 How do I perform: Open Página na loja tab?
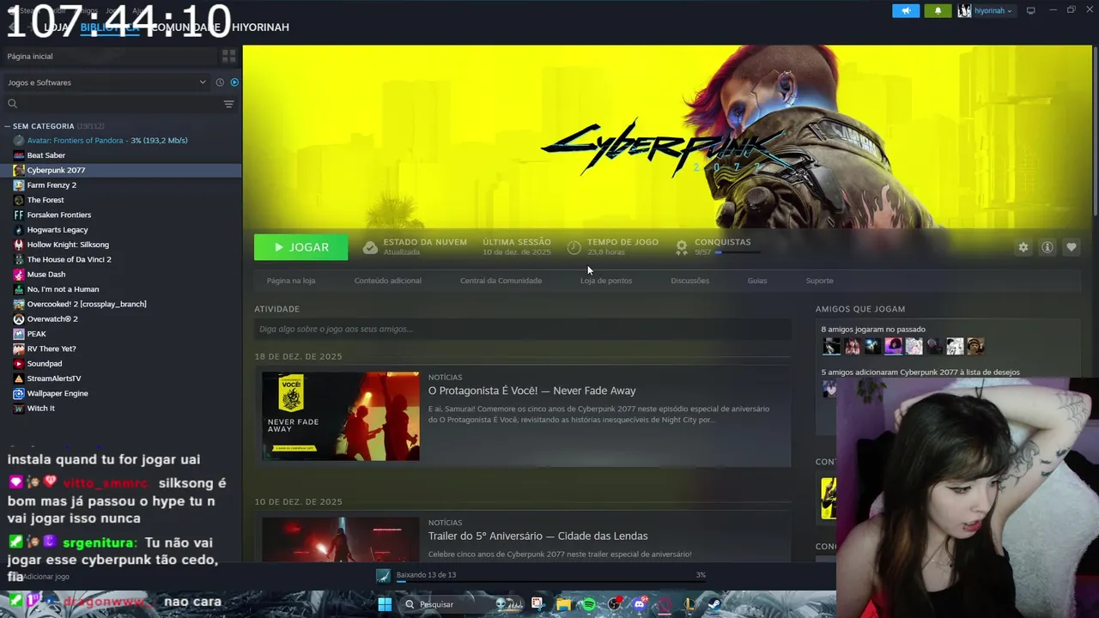(291, 281)
